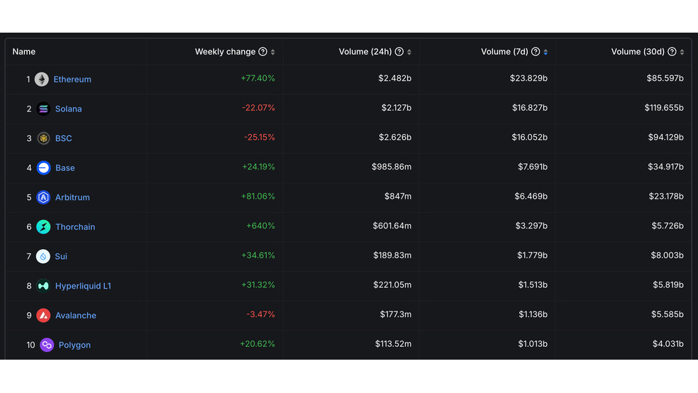
Task: Select Ethereum weekly change +77.40%
Action: point(257,78)
